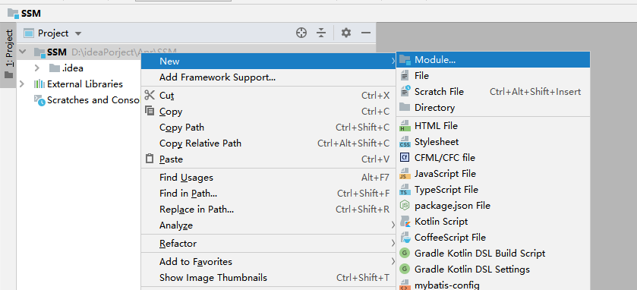Viewport: 637px width, 290px height.
Task: Click the SSM breadcrumb in navigation bar
Action: pyautogui.click(x=24, y=14)
